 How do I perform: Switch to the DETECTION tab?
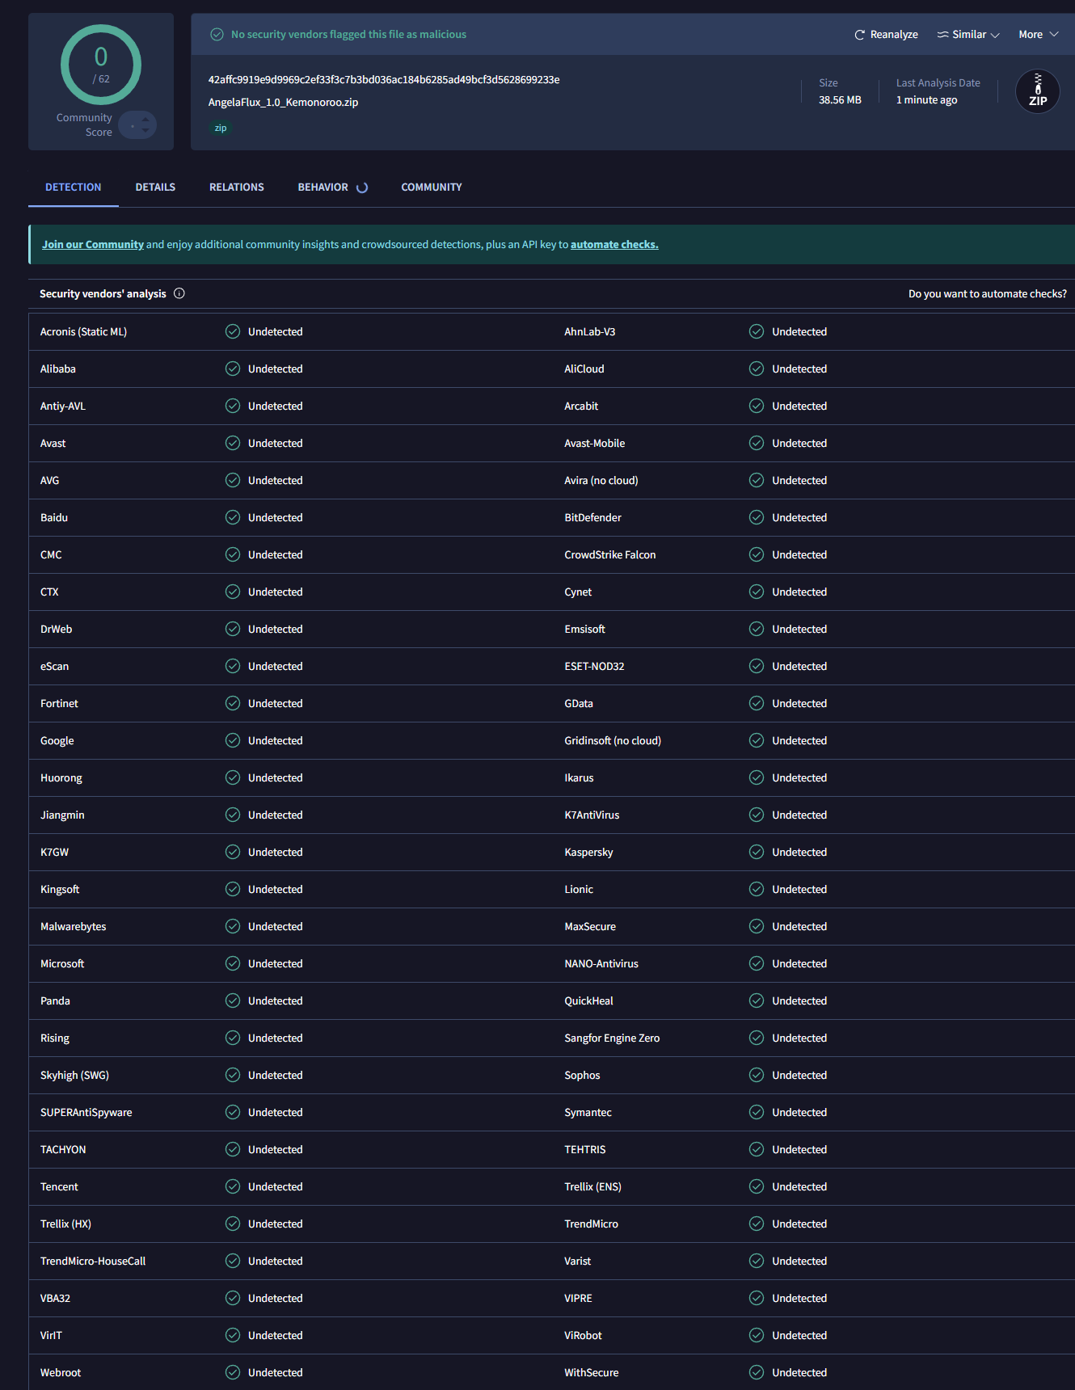click(x=74, y=187)
